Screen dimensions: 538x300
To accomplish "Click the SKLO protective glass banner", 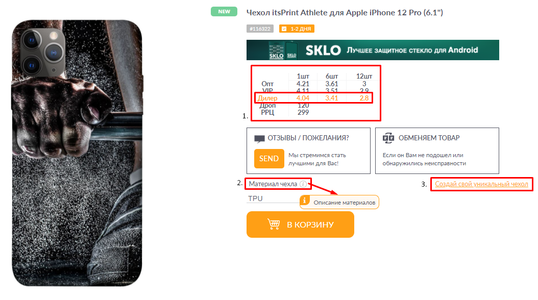I will coord(373,50).
